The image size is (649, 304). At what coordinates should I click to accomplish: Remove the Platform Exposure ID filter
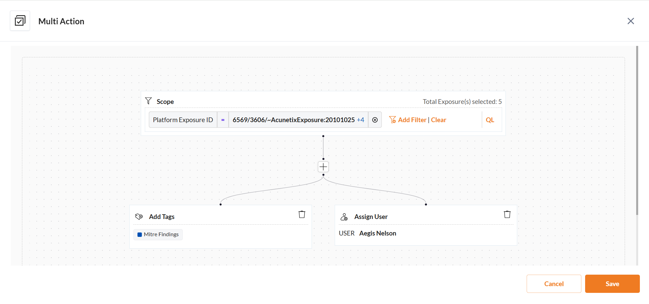tap(375, 120)
